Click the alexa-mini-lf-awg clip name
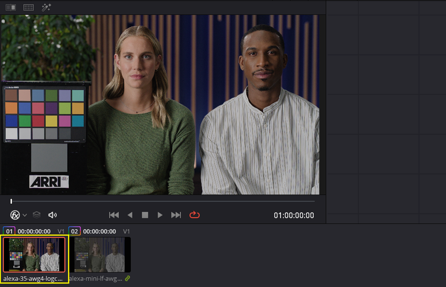 pyautogui.click(x=95, y=278)
